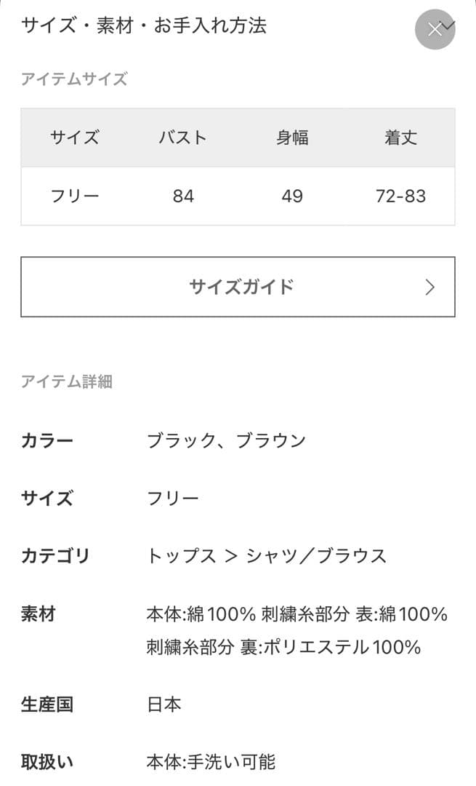Screen dimensions: 476x786
Task: Click the 取扱い care instruction 本体:手洗い可能
Action: pyautogui.click(x=211, y=762)
